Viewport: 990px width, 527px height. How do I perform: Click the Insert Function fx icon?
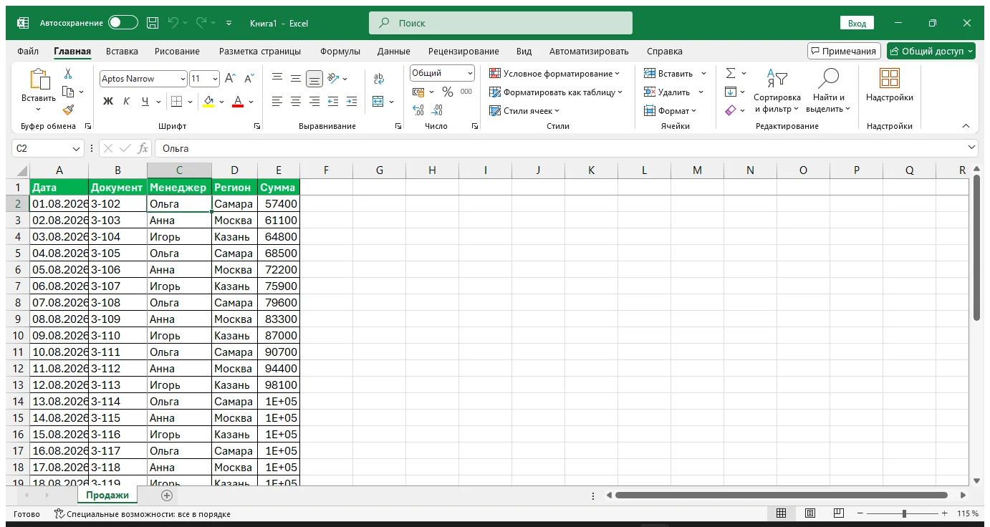143,148
